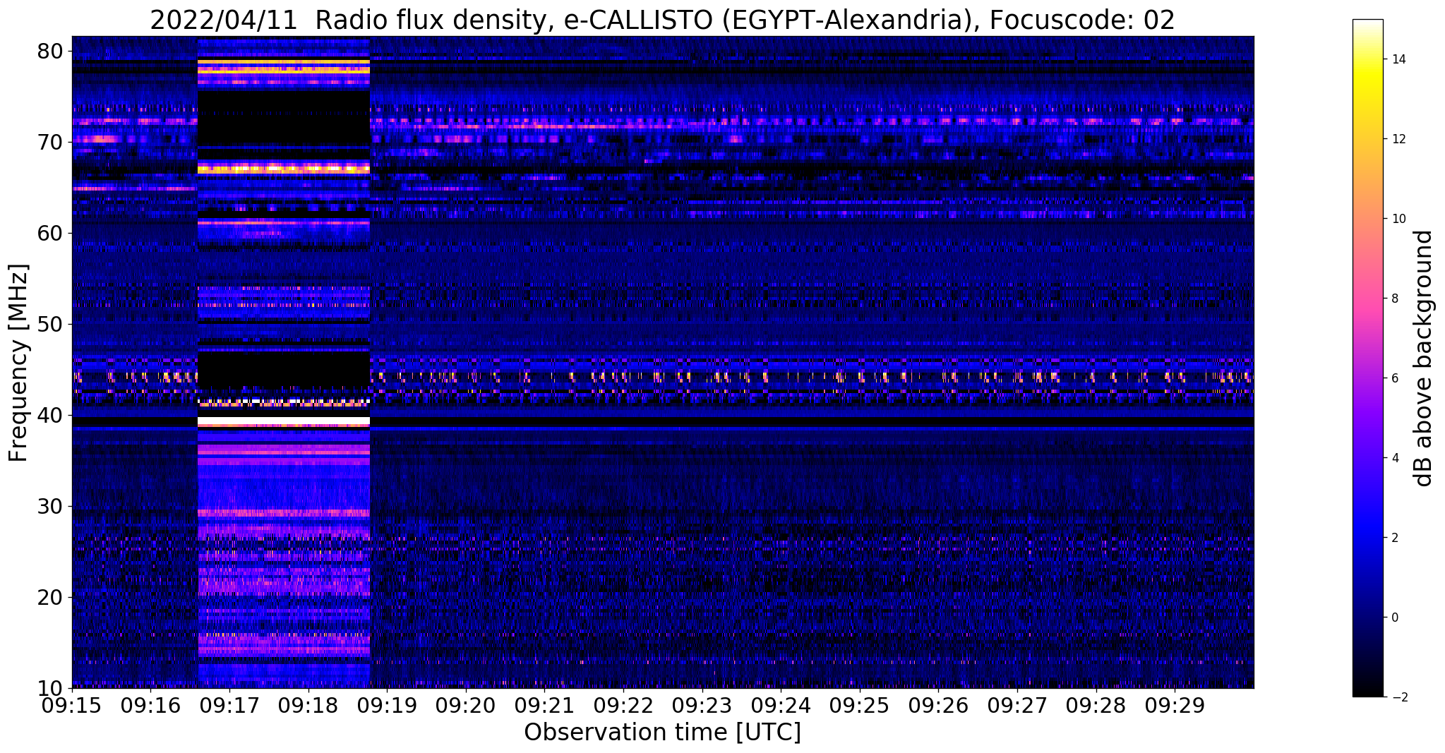The image size is (1445, 753).
Task: Click the 09:19 time tick label
Action: [x=387, y=706]
